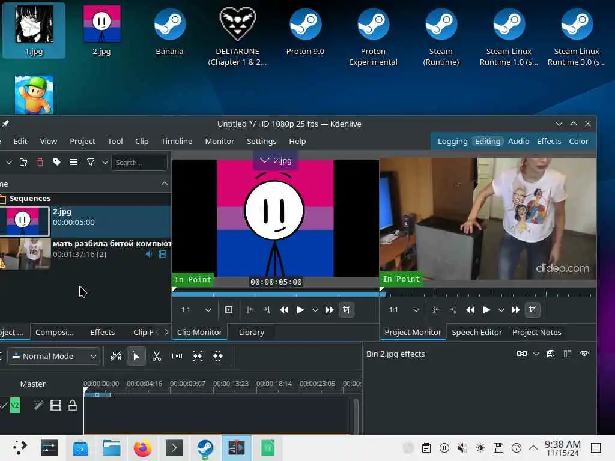Open Clip Monitor play options dropdown

click(315, 310)
